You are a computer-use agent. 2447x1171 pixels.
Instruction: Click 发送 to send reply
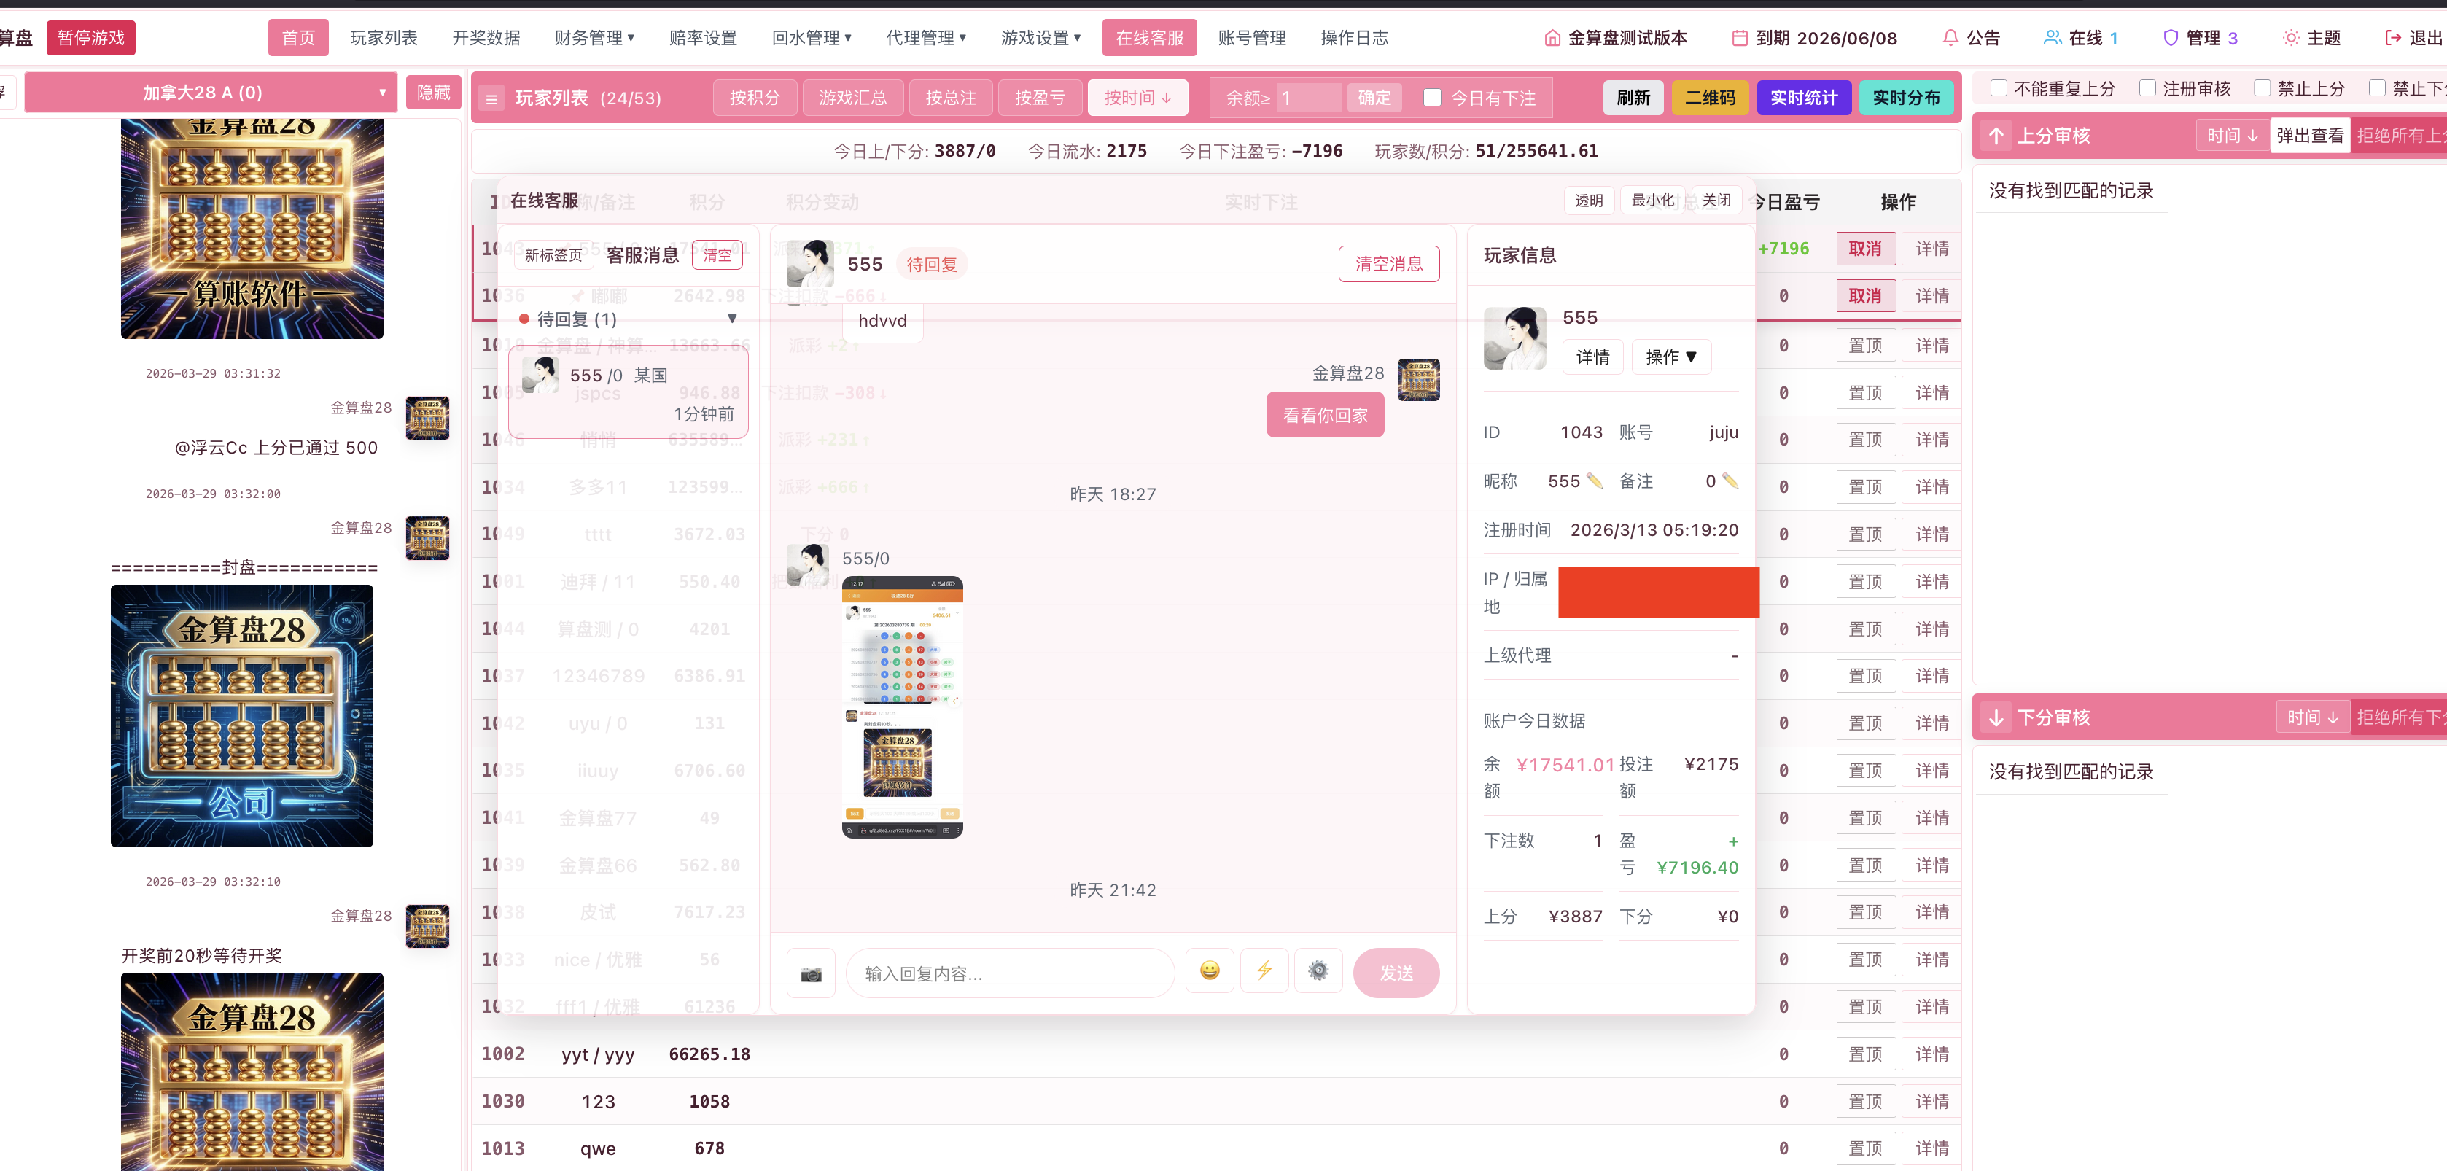[1396, 973]
